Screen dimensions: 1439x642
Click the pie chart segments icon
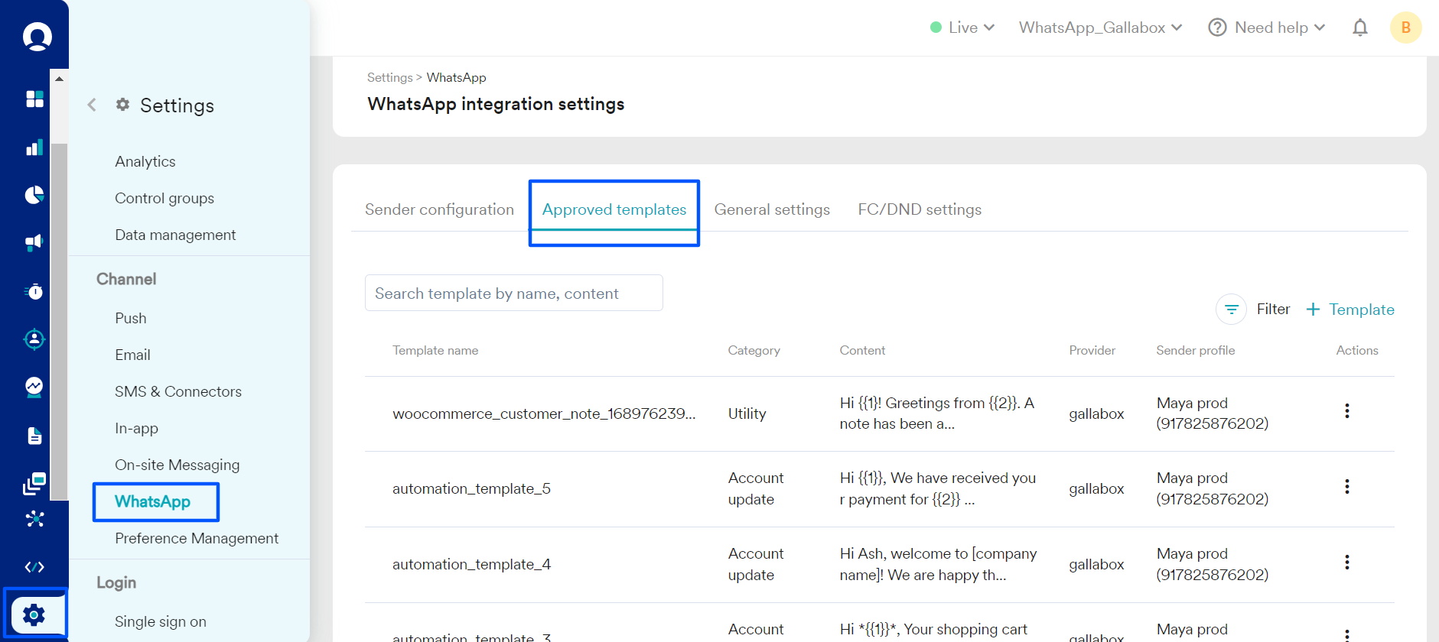[34, 195]
